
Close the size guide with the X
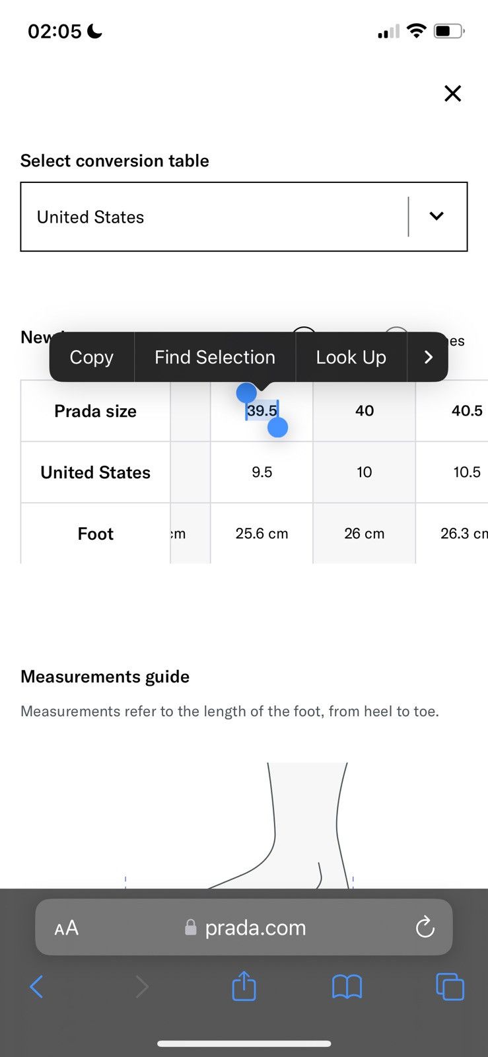click(x=452, y=93)
